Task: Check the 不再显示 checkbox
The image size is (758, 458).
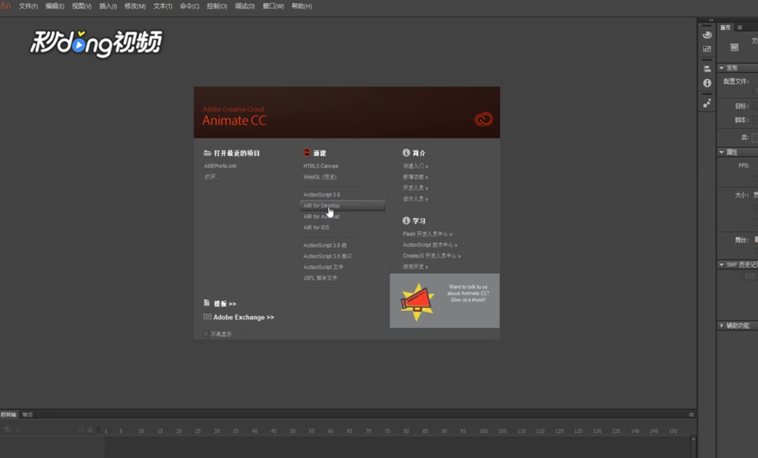Action: 206,334
